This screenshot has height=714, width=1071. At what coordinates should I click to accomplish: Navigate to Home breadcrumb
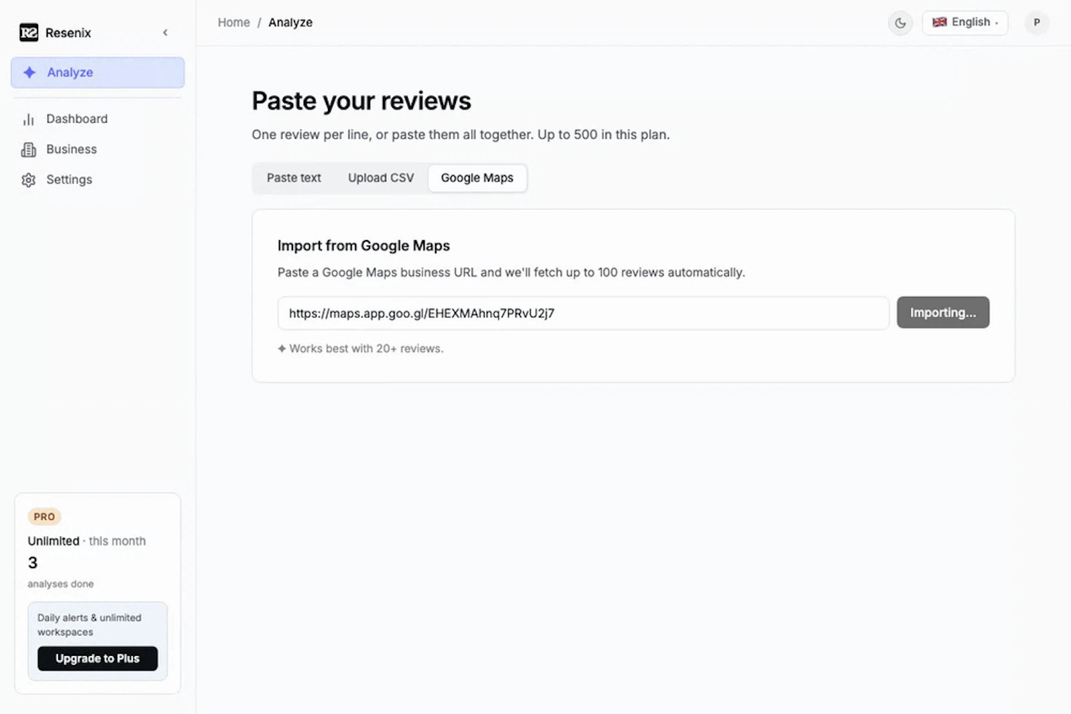(234, 22)
